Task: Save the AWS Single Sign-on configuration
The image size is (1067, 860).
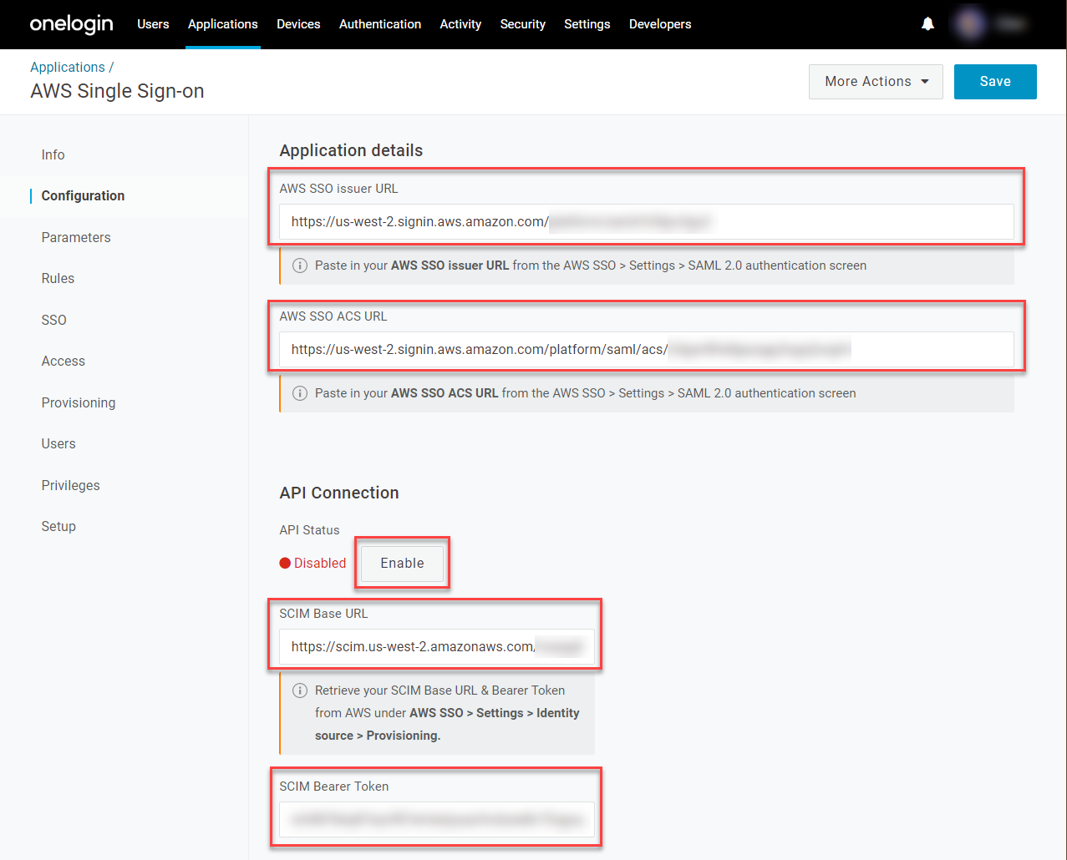Action: (994, 81)
